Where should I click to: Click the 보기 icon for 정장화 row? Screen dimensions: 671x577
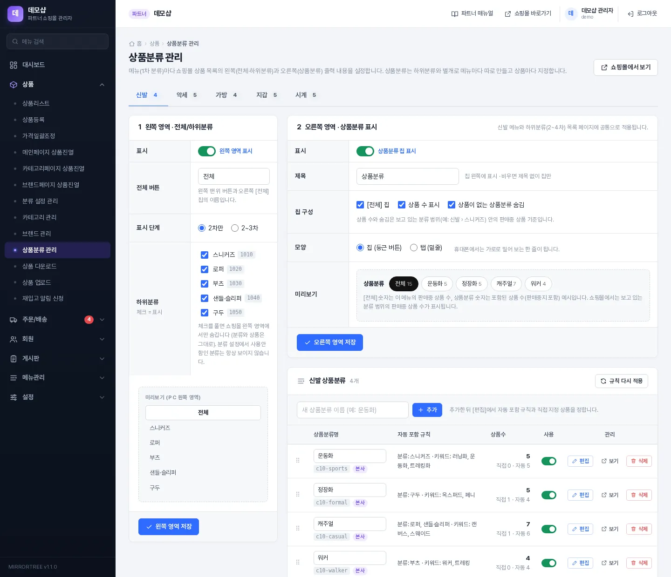(x=604, y=495)
